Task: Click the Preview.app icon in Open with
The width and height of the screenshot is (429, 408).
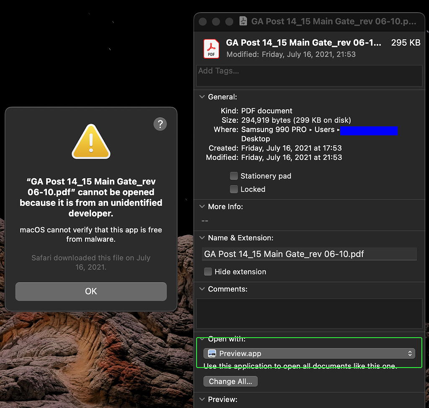Action: [x=212, y=353]
